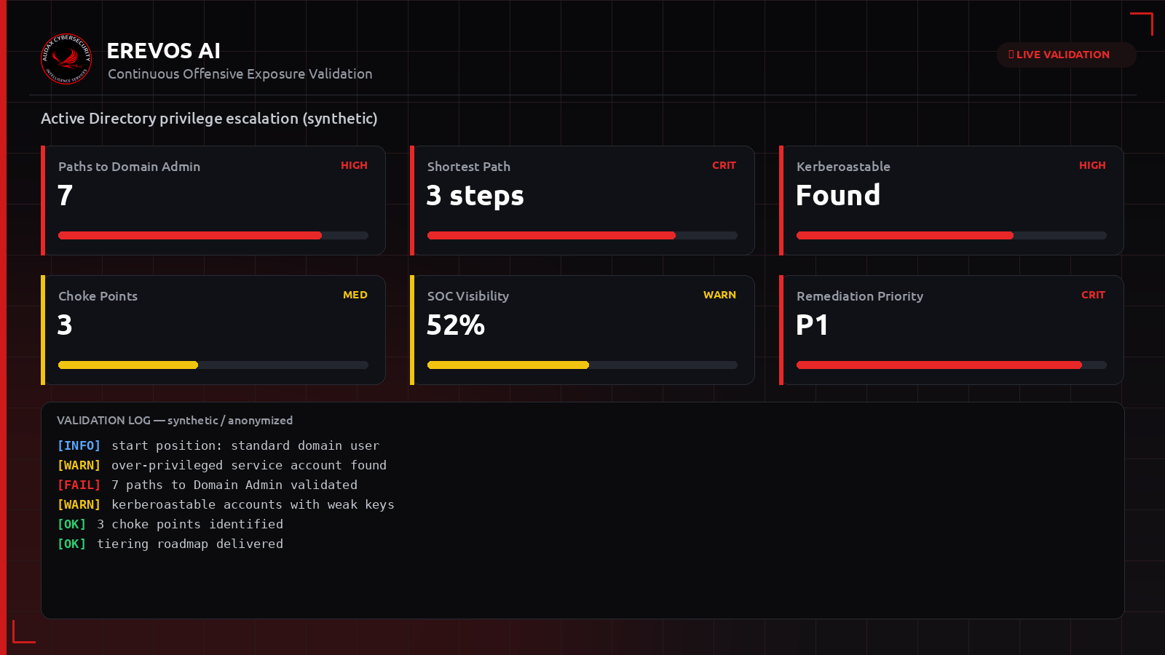This screenshot has height=655, width=1165.
Task: Click the [OK] tag before tiering roadmap delivered
Action: (x=71, y=544)
